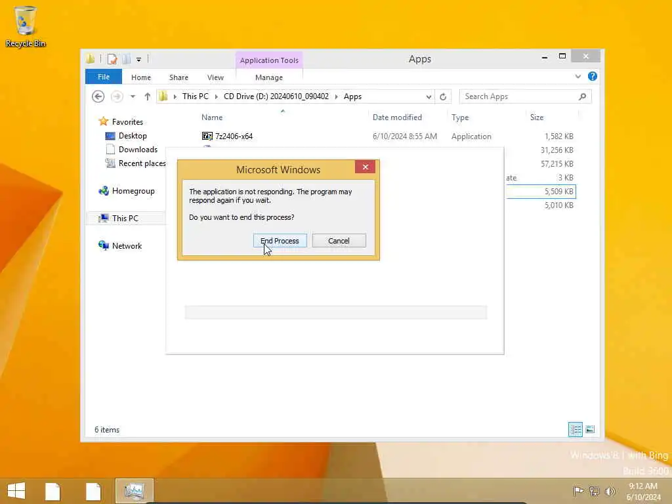Open Desktop in navigation pane
Screen dimensions: 672x504
pos(133,135)
